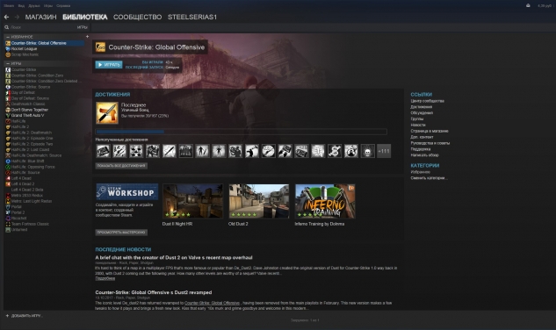Select Grand Theft Auto V in the game list
The width and height of the screenshot is (556, 330).
tap(27, 116)
